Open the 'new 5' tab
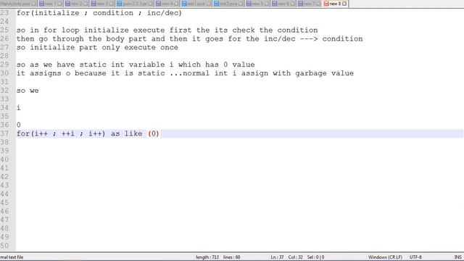This screenshot has height=261, width=464. click(257, 4)
